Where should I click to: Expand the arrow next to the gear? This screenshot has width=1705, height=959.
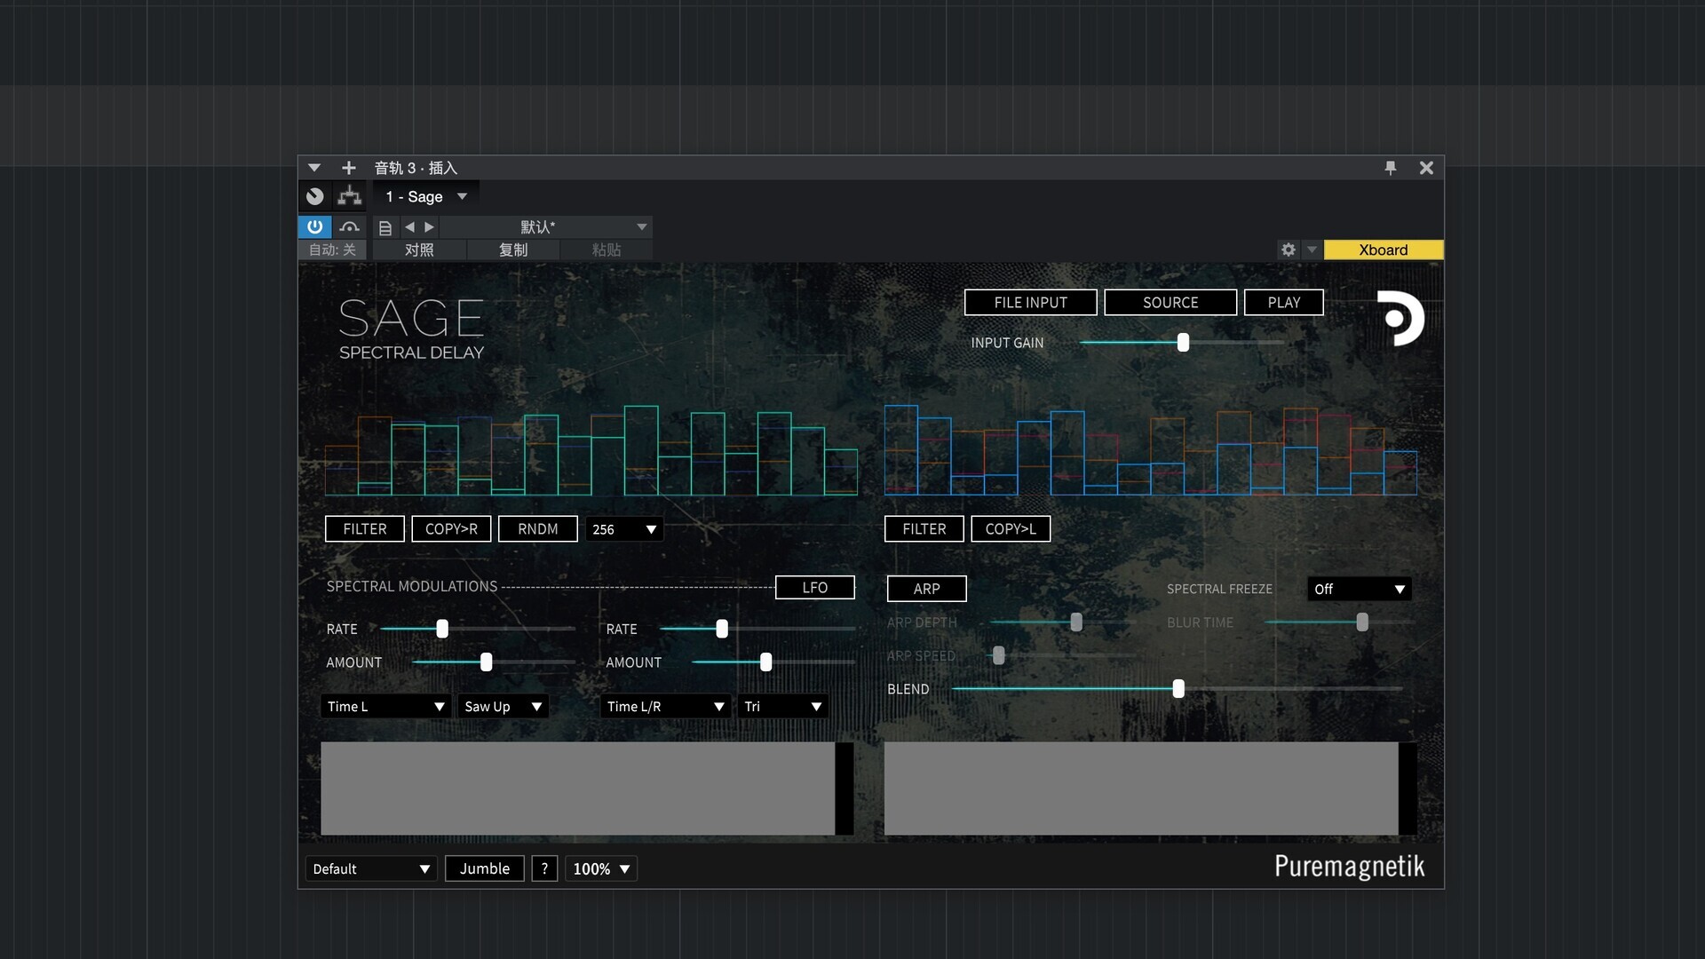(1312, 250)
